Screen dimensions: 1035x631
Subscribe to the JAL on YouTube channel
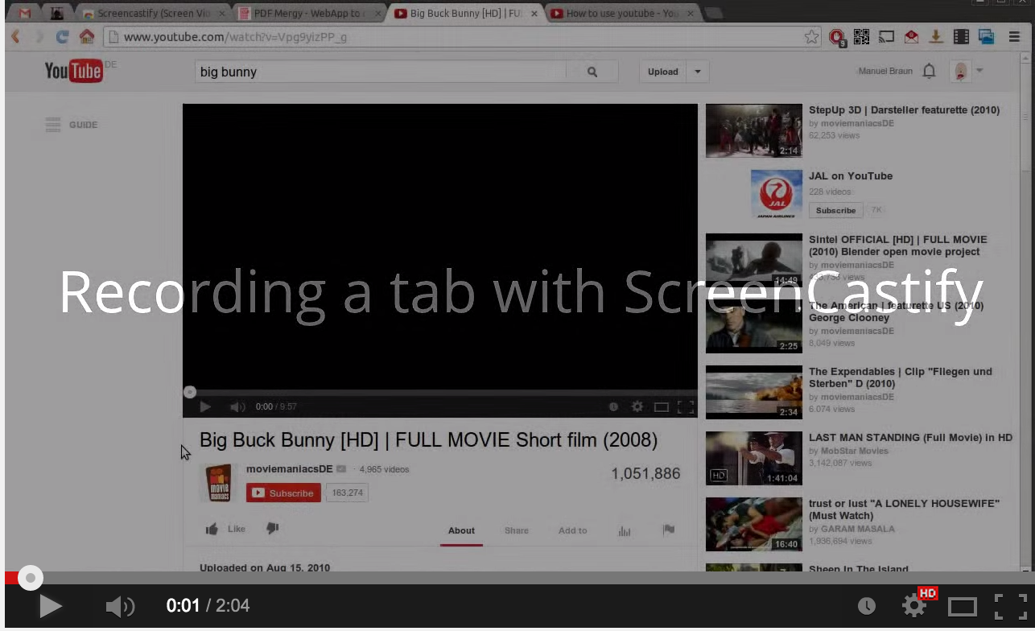click(x=835, y=210)
